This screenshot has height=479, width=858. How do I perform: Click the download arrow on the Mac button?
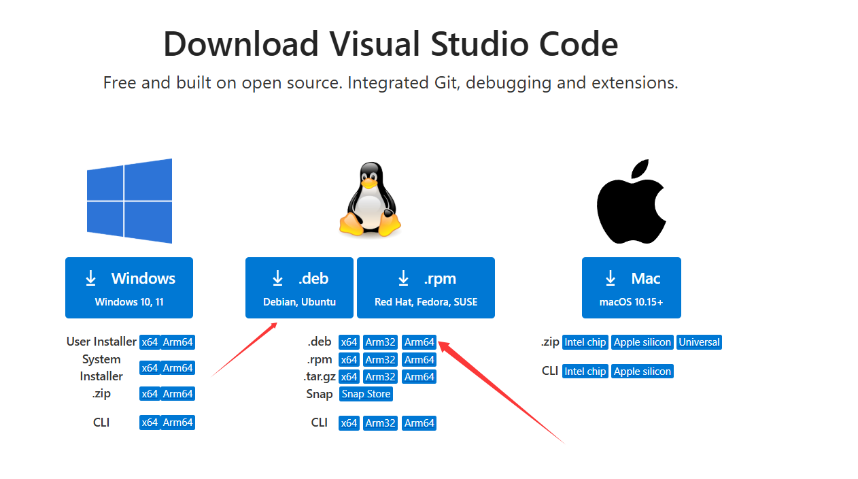(609, 278)
